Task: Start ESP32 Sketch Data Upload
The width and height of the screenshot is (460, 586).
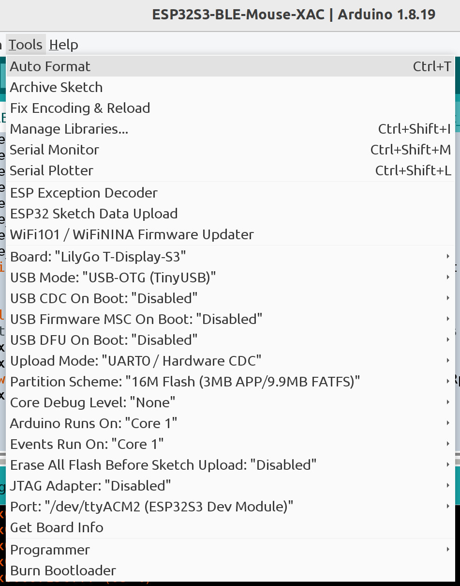Action: click(230, 214)
